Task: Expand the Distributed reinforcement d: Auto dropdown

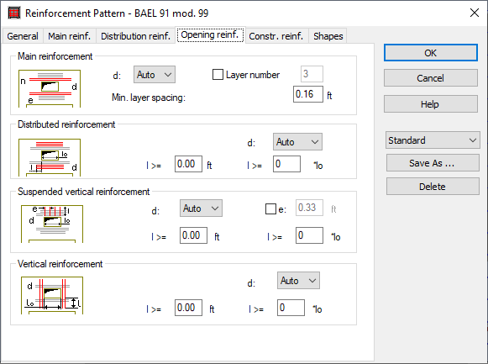Action: 297,142
